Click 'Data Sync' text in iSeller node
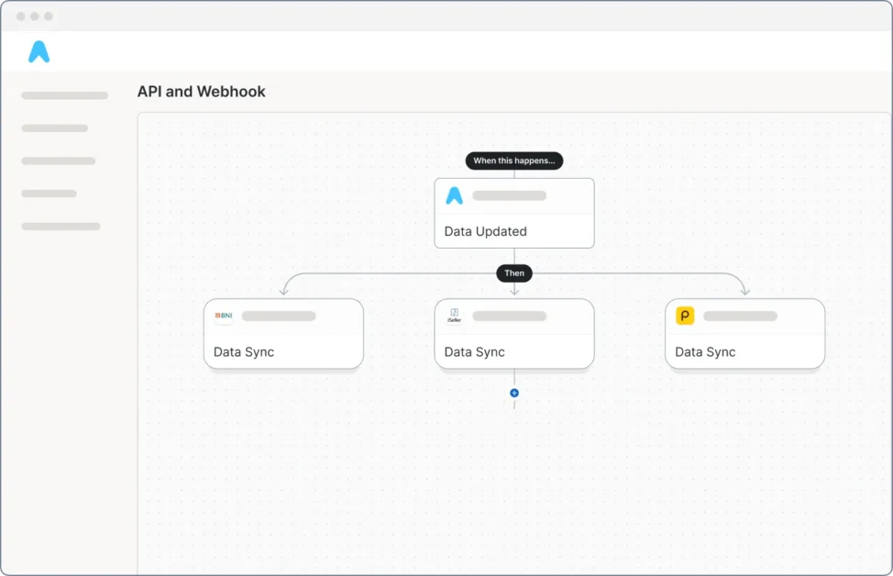893x576 pixels. click(474, 352)
